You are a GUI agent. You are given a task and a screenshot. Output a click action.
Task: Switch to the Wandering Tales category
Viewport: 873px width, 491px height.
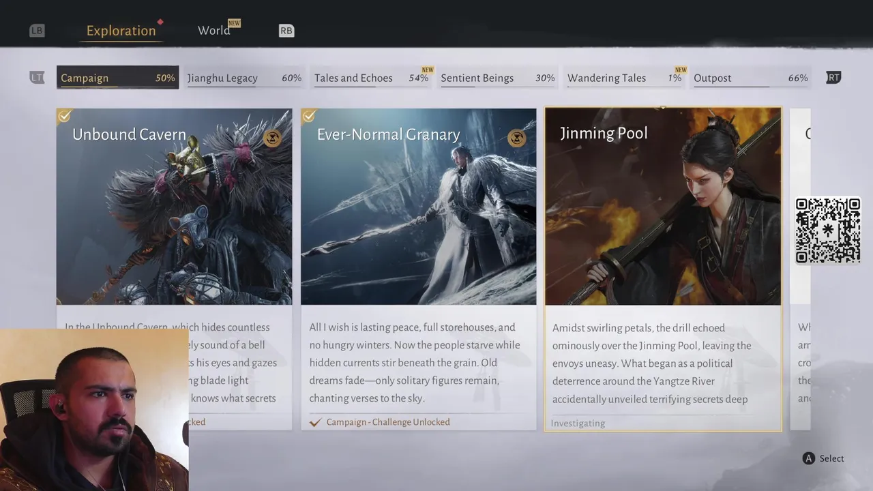624,78
